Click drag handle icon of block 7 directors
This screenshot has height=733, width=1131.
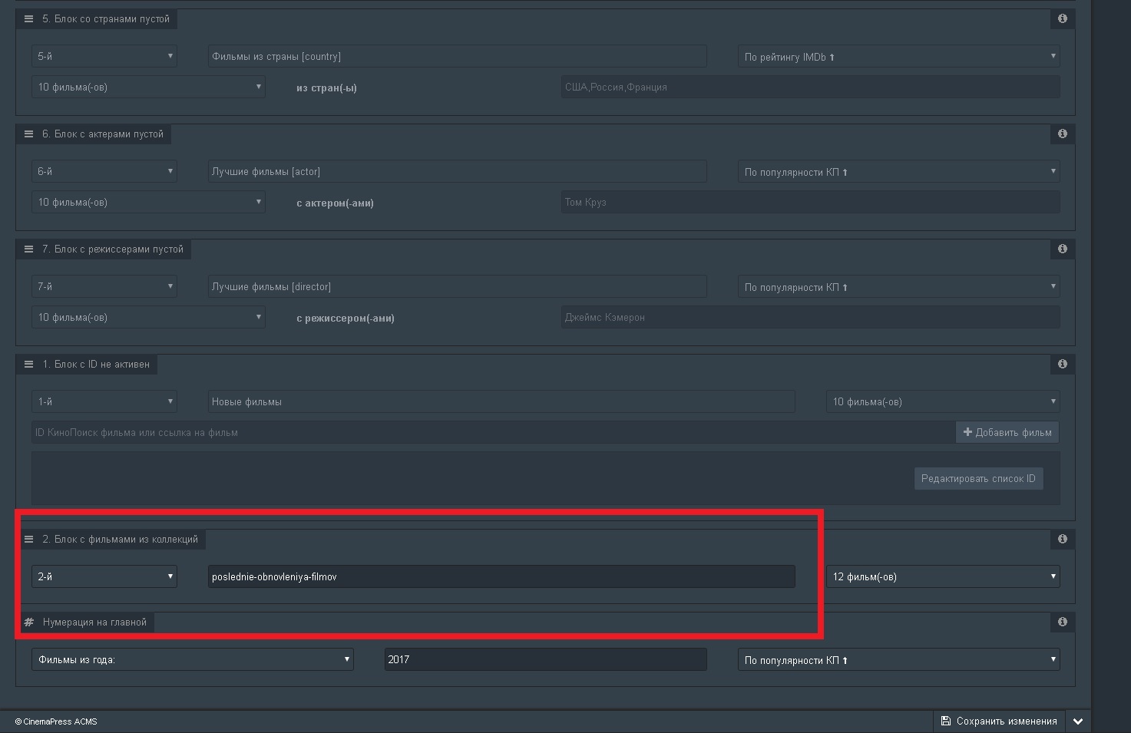tap(28, 249)
